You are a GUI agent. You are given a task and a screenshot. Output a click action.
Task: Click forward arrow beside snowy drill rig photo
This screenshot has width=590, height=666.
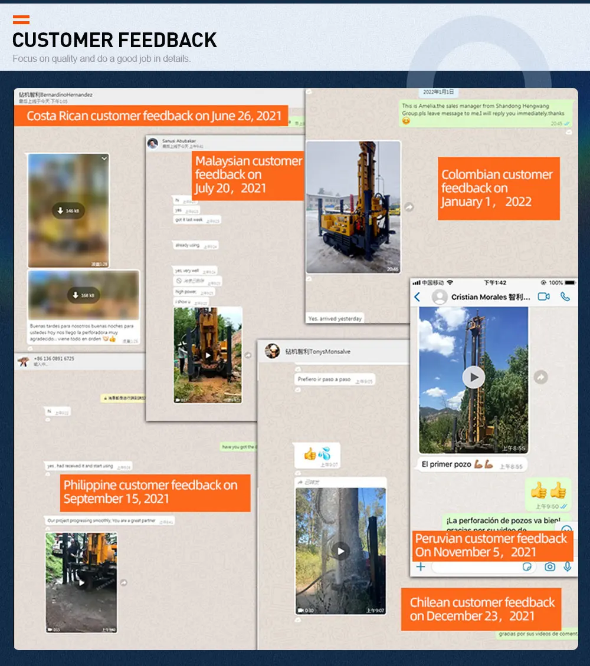tap(409, 207)
